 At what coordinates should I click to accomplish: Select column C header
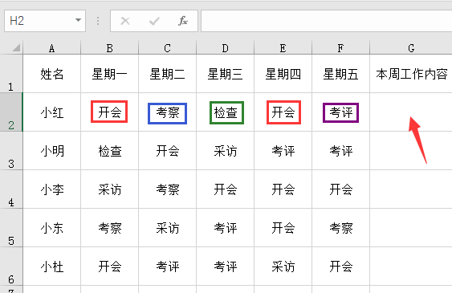click(x=168, y=48)
